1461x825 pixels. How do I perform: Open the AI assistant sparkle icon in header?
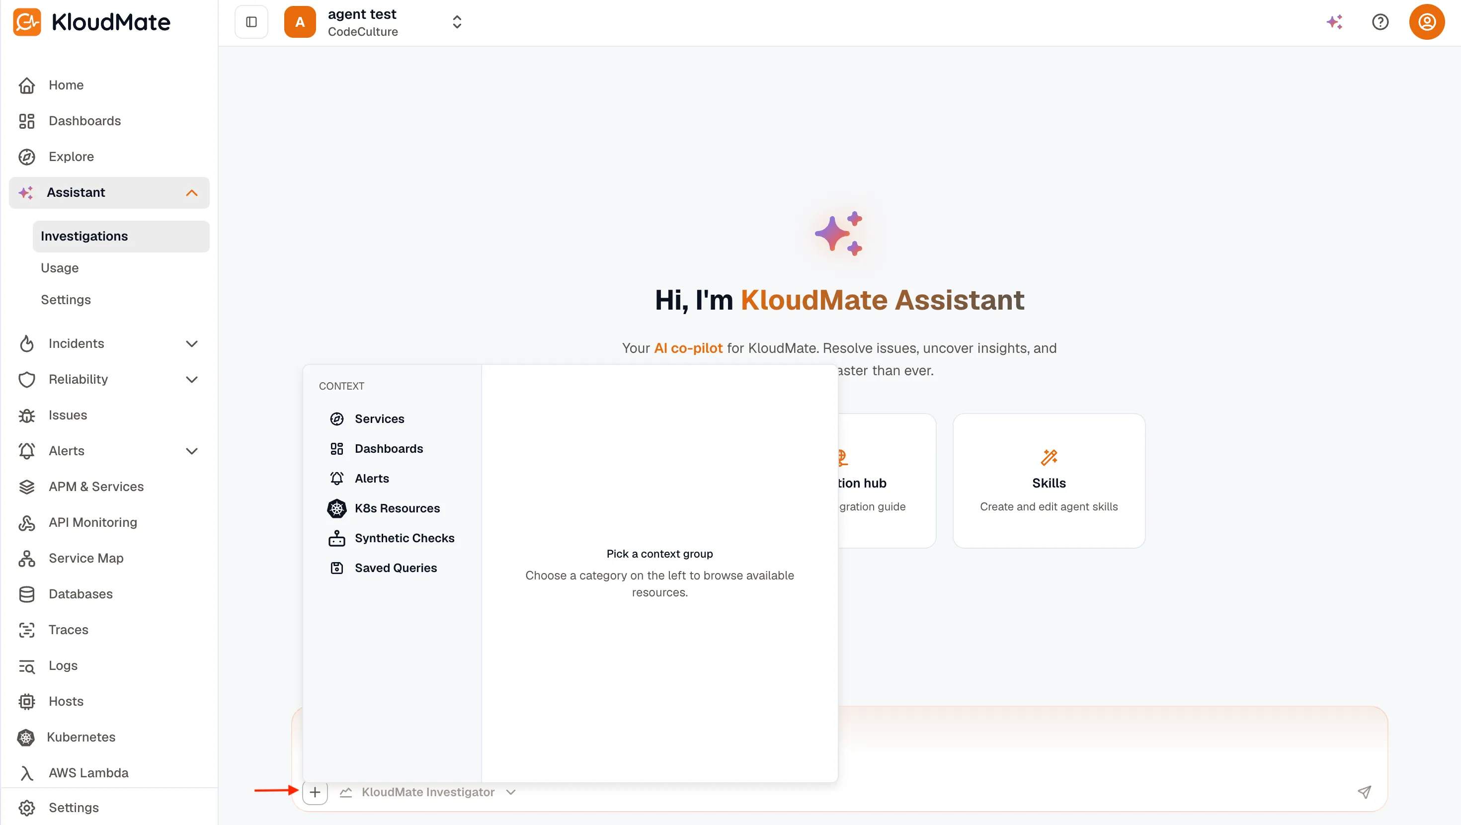click(x=1334, y=22)
